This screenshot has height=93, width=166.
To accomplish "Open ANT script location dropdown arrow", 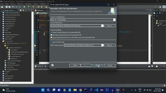I will [x=102, y=45].
